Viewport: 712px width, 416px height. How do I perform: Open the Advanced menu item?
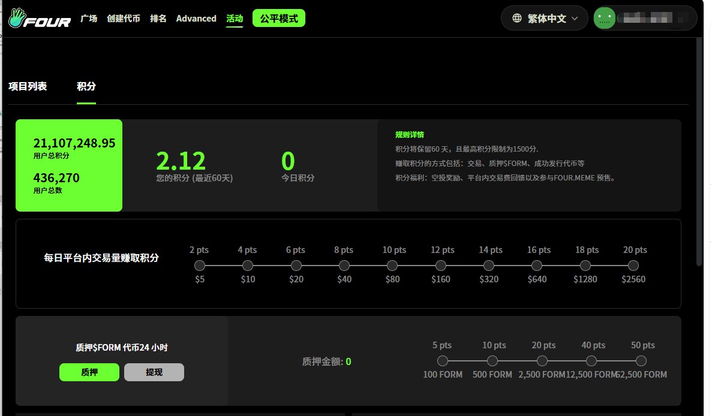pos(196,18)
